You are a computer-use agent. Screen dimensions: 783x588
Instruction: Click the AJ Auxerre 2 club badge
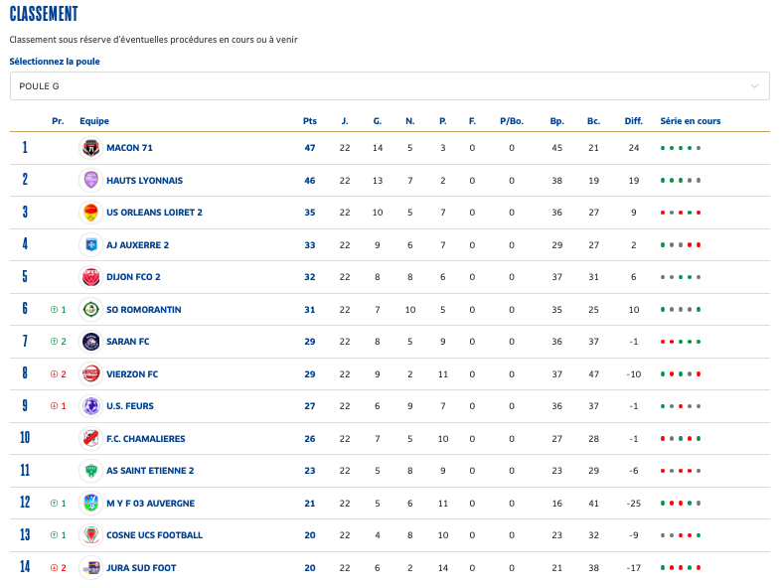click(x=90, y=245)
